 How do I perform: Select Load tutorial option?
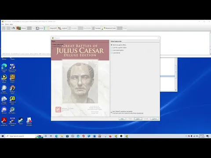click(x=116, y=53)
